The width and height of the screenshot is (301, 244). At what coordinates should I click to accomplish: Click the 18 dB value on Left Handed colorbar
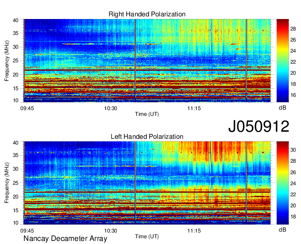(293, 217)
